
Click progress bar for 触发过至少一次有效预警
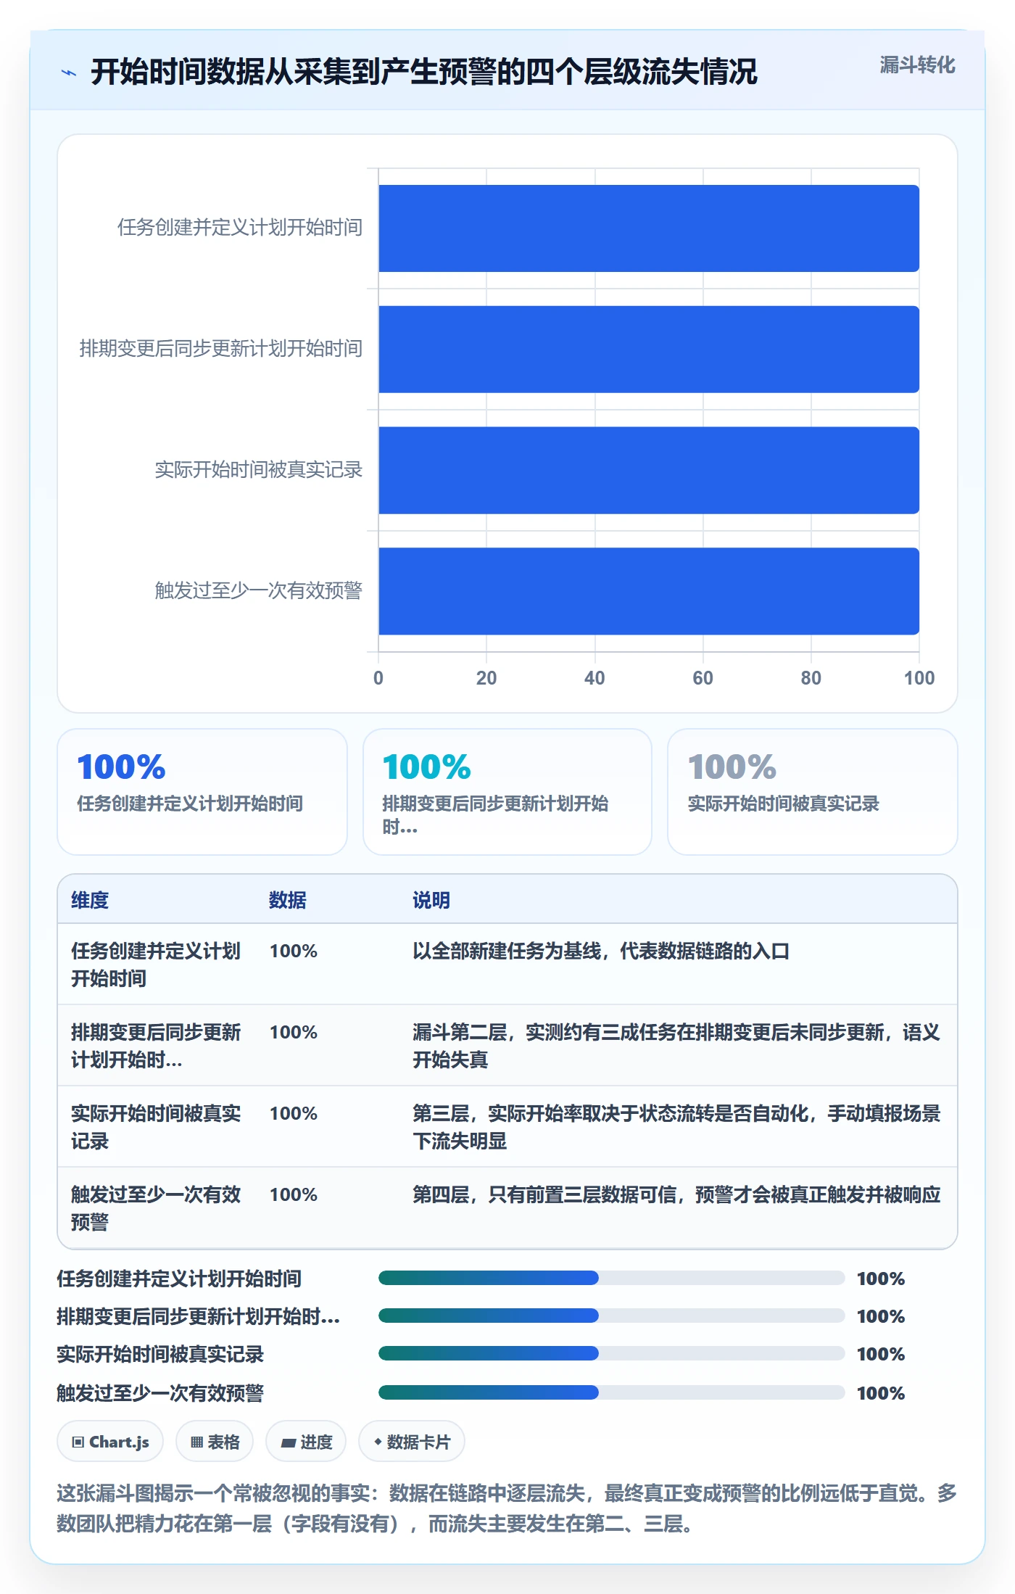click(611, 1392)
